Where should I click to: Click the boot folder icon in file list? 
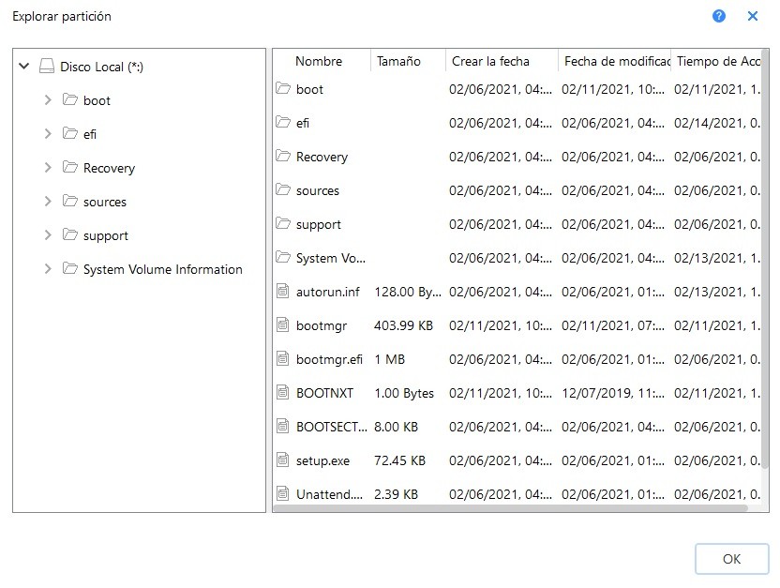click(x=283, y=88)
